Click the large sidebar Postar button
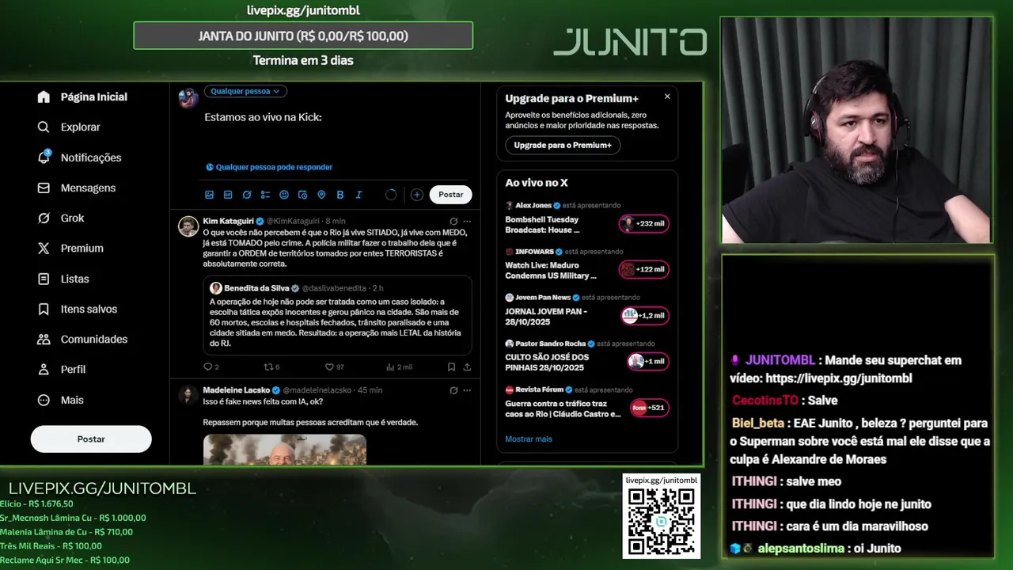1013x570 pixels. coord(91,439)
